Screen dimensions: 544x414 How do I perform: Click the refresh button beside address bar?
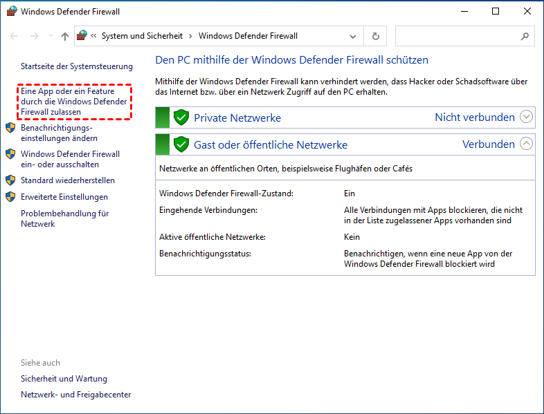(x=375, y=36)
